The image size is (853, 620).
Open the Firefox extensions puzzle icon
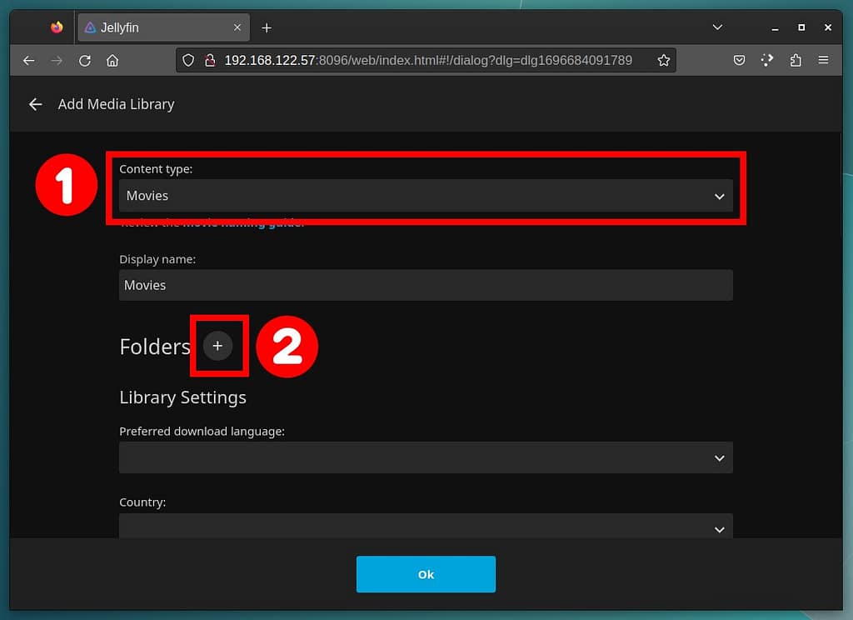[796, 61]
